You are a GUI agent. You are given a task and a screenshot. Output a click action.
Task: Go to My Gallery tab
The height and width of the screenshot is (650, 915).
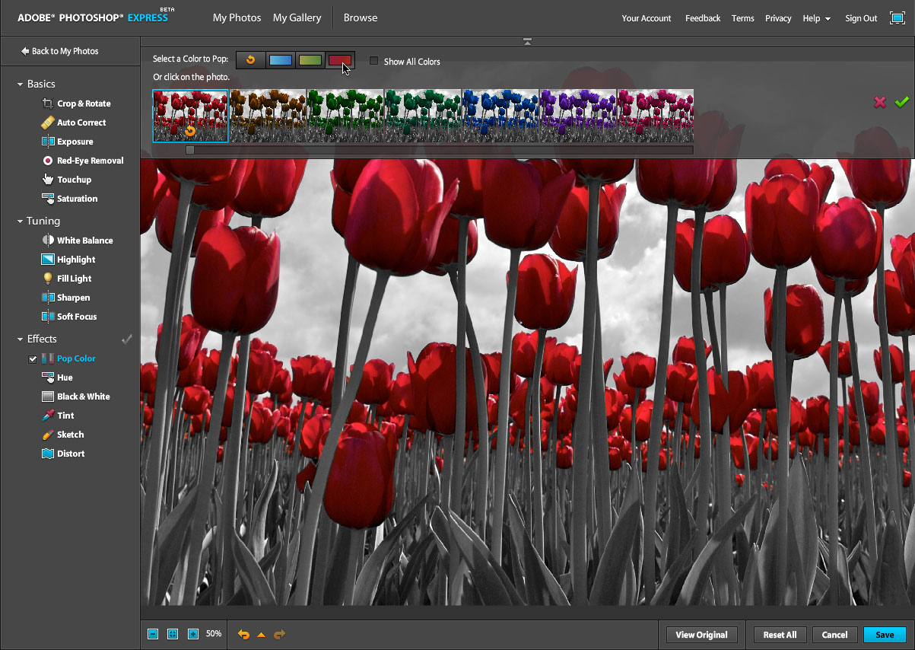coord(297,18)
